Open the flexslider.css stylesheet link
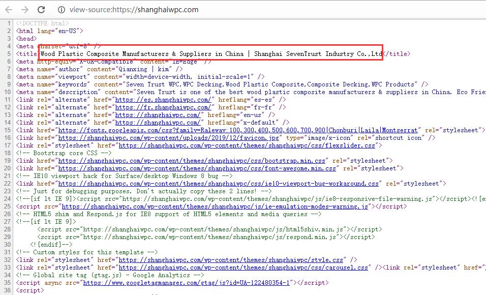Viewport: 486px width, 295px height. click(247, 145)
